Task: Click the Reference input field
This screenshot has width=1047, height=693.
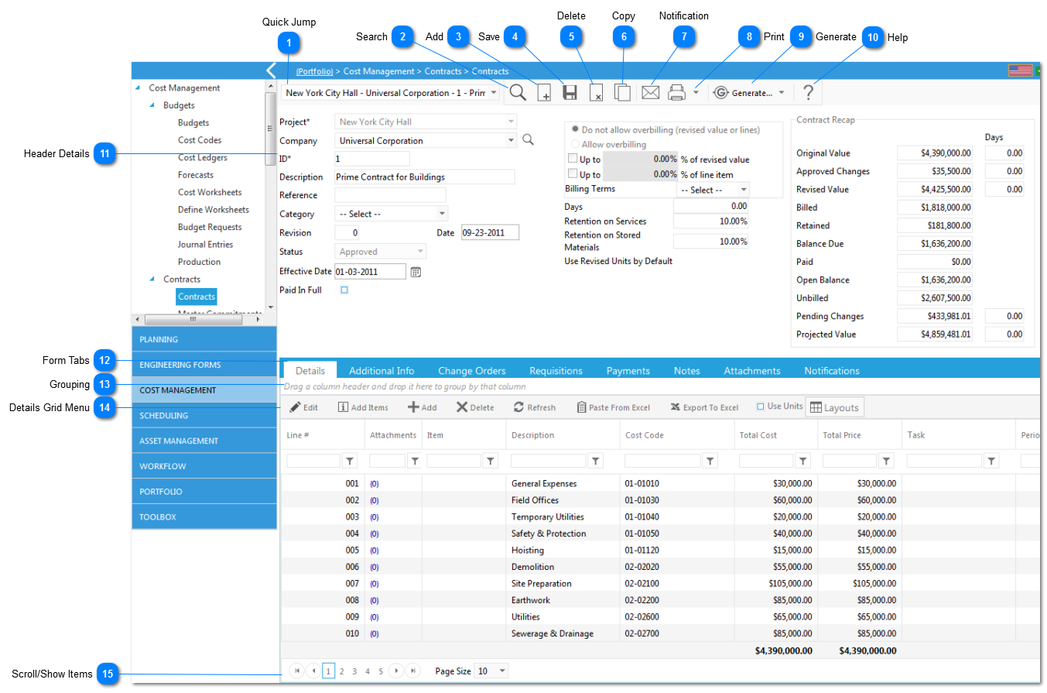Action: tap(390, 195)
